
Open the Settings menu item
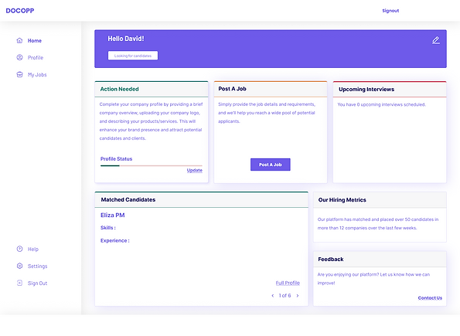[x=38, y=266]
